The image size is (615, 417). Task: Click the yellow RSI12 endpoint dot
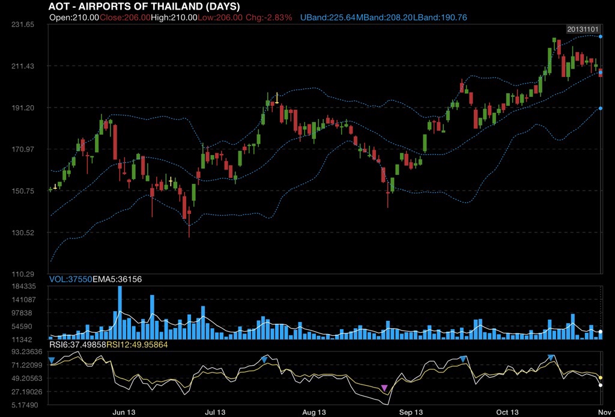click(601, 378)
